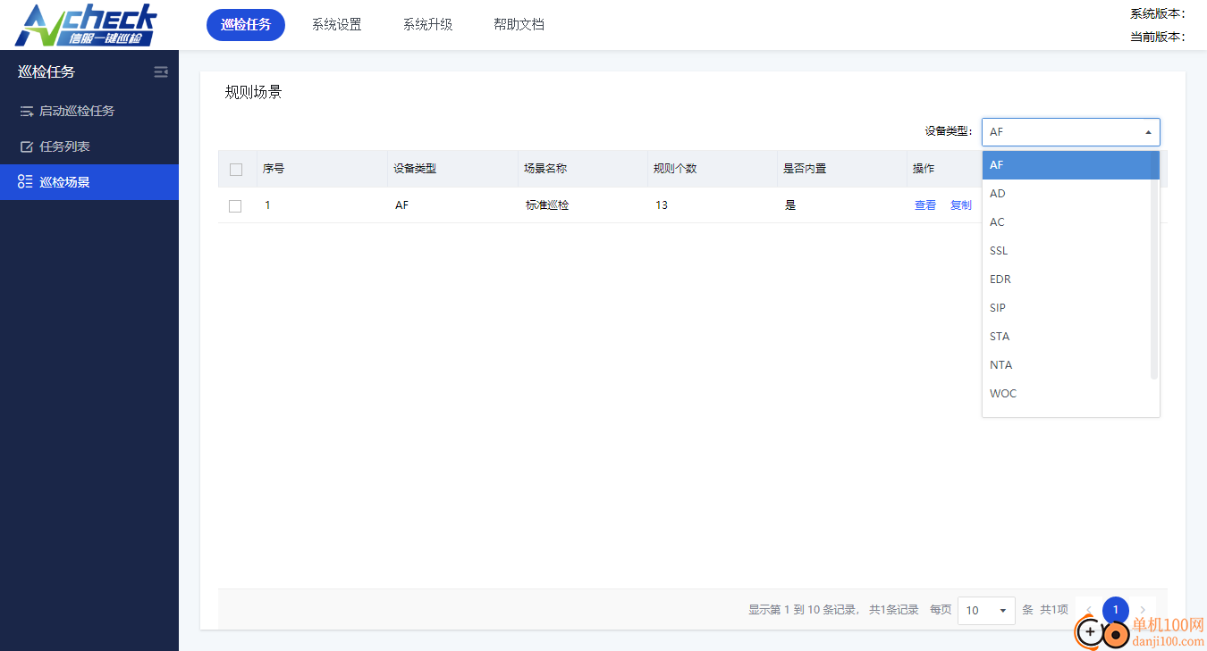1207x651 pixels.
Task: Click the 规则场景 heading
Action: click(254, 92)
